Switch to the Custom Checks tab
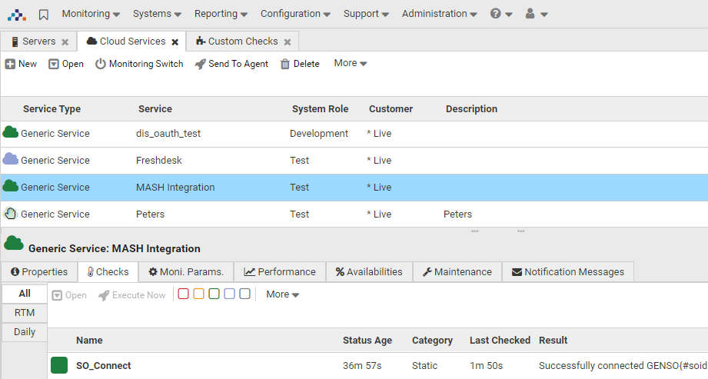The width and height of the screenshot is (708, 379). tap(242, 42)
